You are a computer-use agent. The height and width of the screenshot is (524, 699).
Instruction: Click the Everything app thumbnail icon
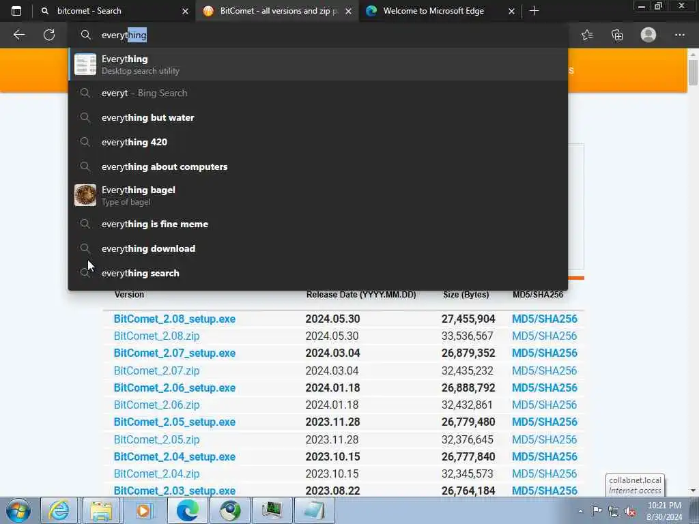coord(85,64)
